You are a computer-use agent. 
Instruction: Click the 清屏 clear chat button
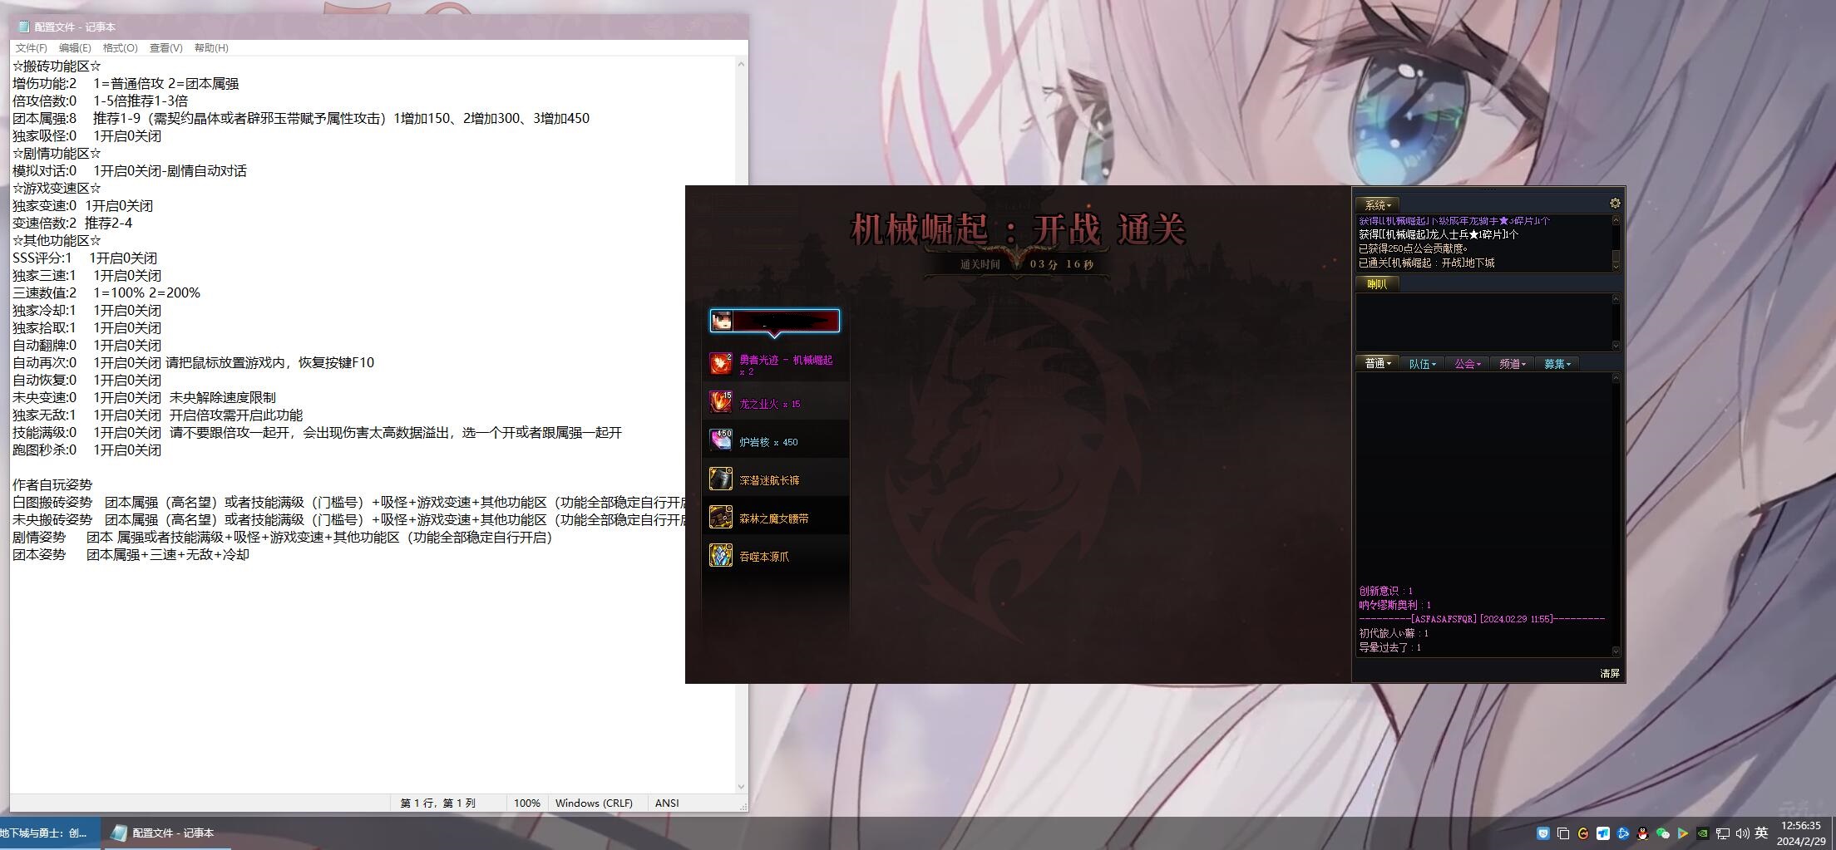click(x=1610, y=674)
